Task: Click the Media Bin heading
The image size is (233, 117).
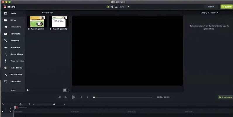Action: tap(48, 13)
